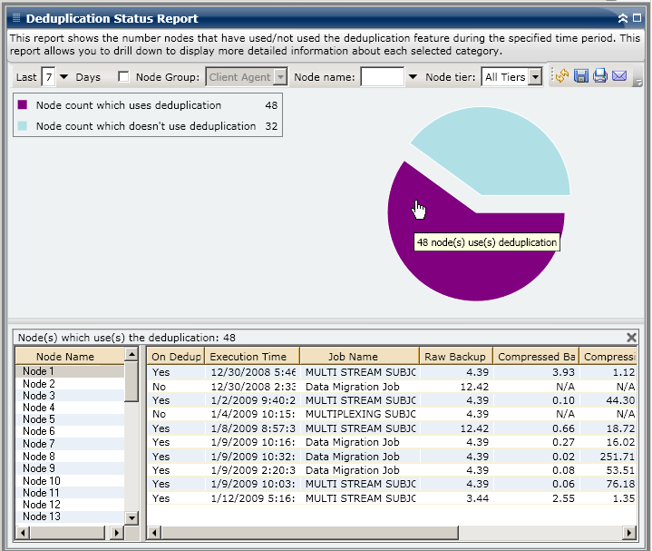The width and height of the screenshot is (652, 551).
Task: Open the Node tier All Tiers dropdown
Action: pyautogui.click(x=535, y=78)
